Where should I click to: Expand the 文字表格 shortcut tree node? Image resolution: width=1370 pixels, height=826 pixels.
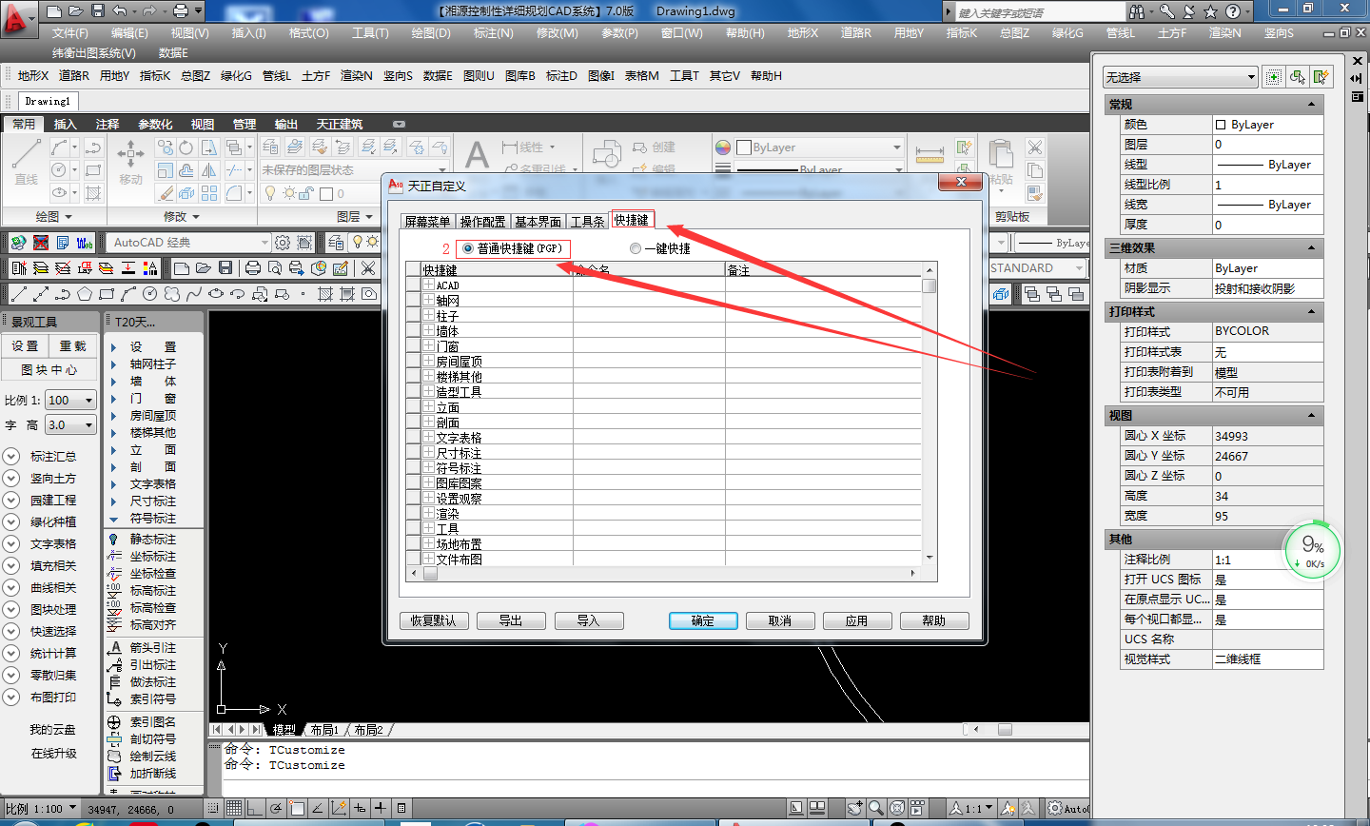(429, 437)
